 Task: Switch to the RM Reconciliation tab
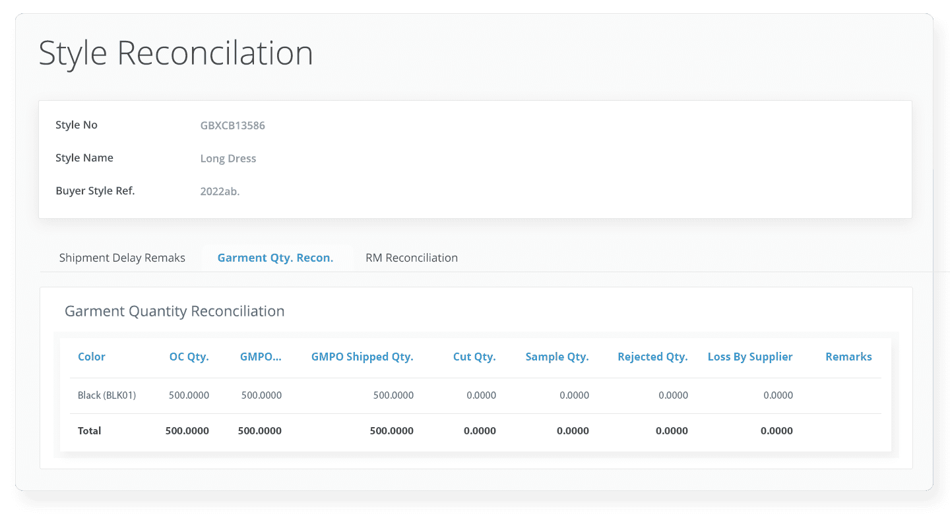pyautogui.click(x=412, y=258)
